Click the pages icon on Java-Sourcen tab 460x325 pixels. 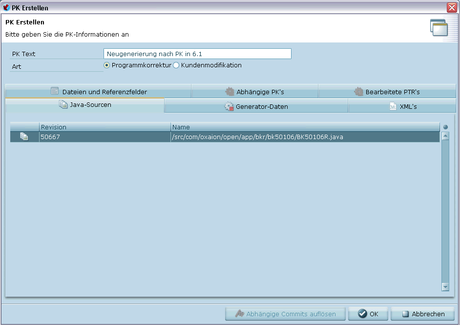63,104
